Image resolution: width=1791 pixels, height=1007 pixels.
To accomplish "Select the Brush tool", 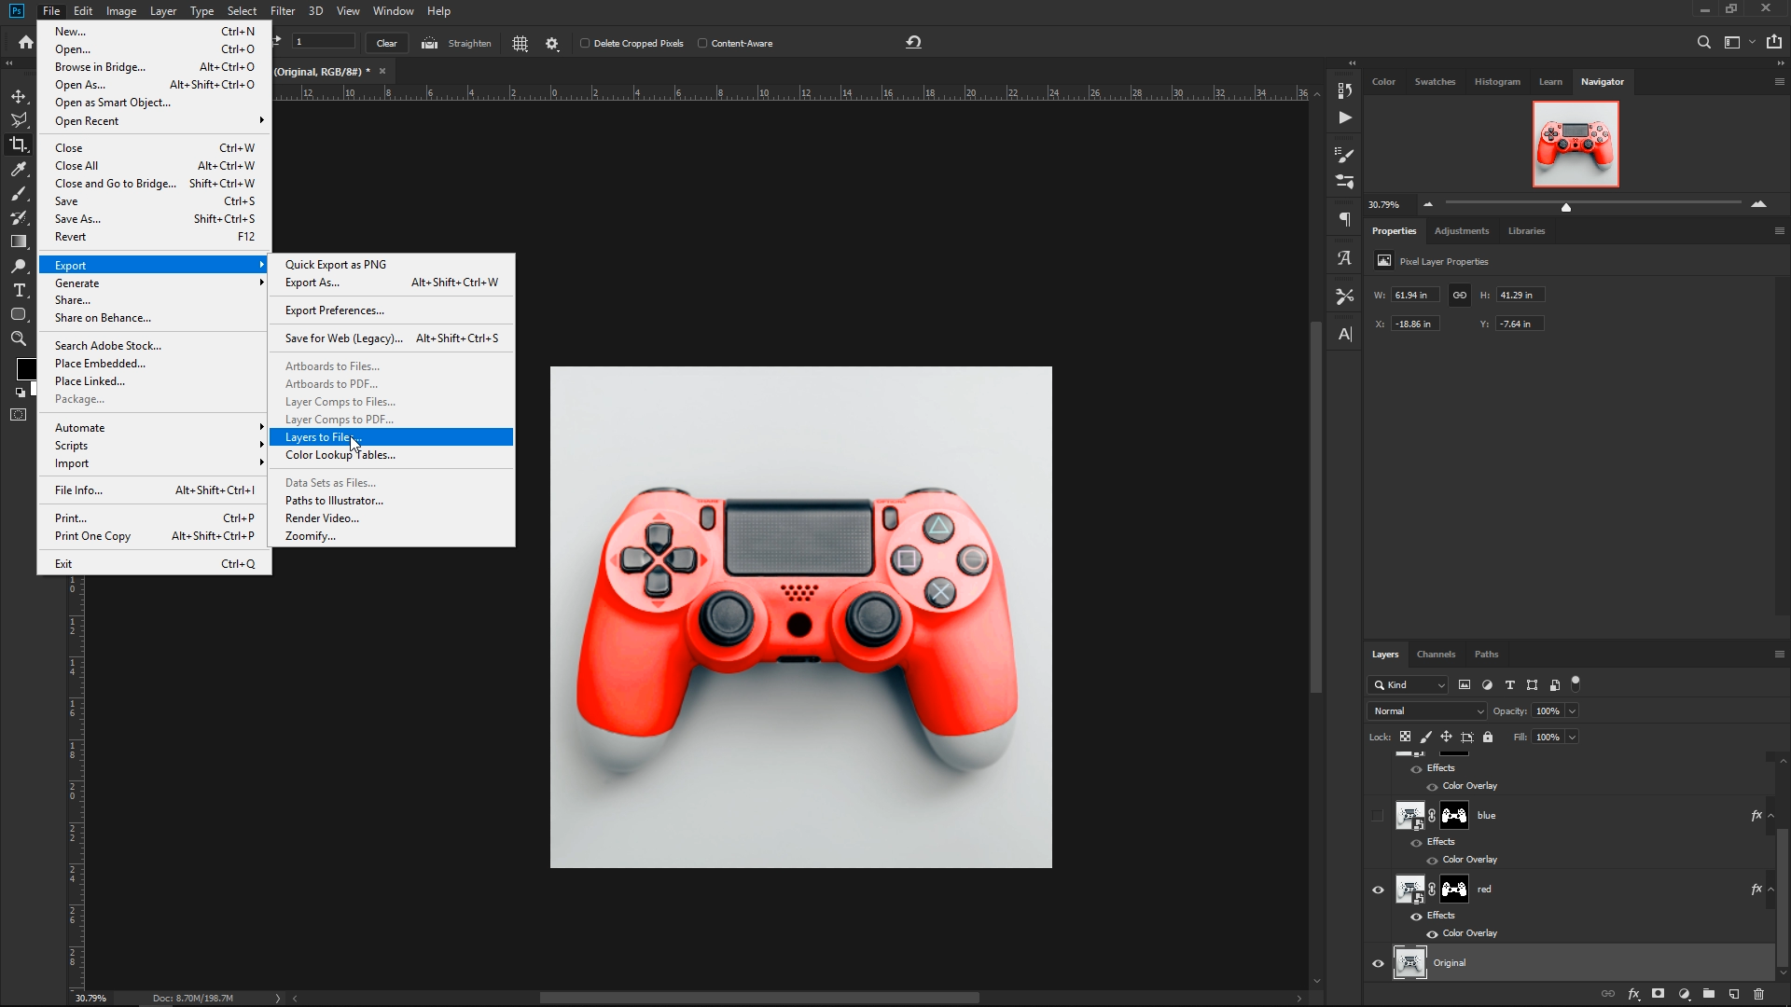I will (19, 193).
